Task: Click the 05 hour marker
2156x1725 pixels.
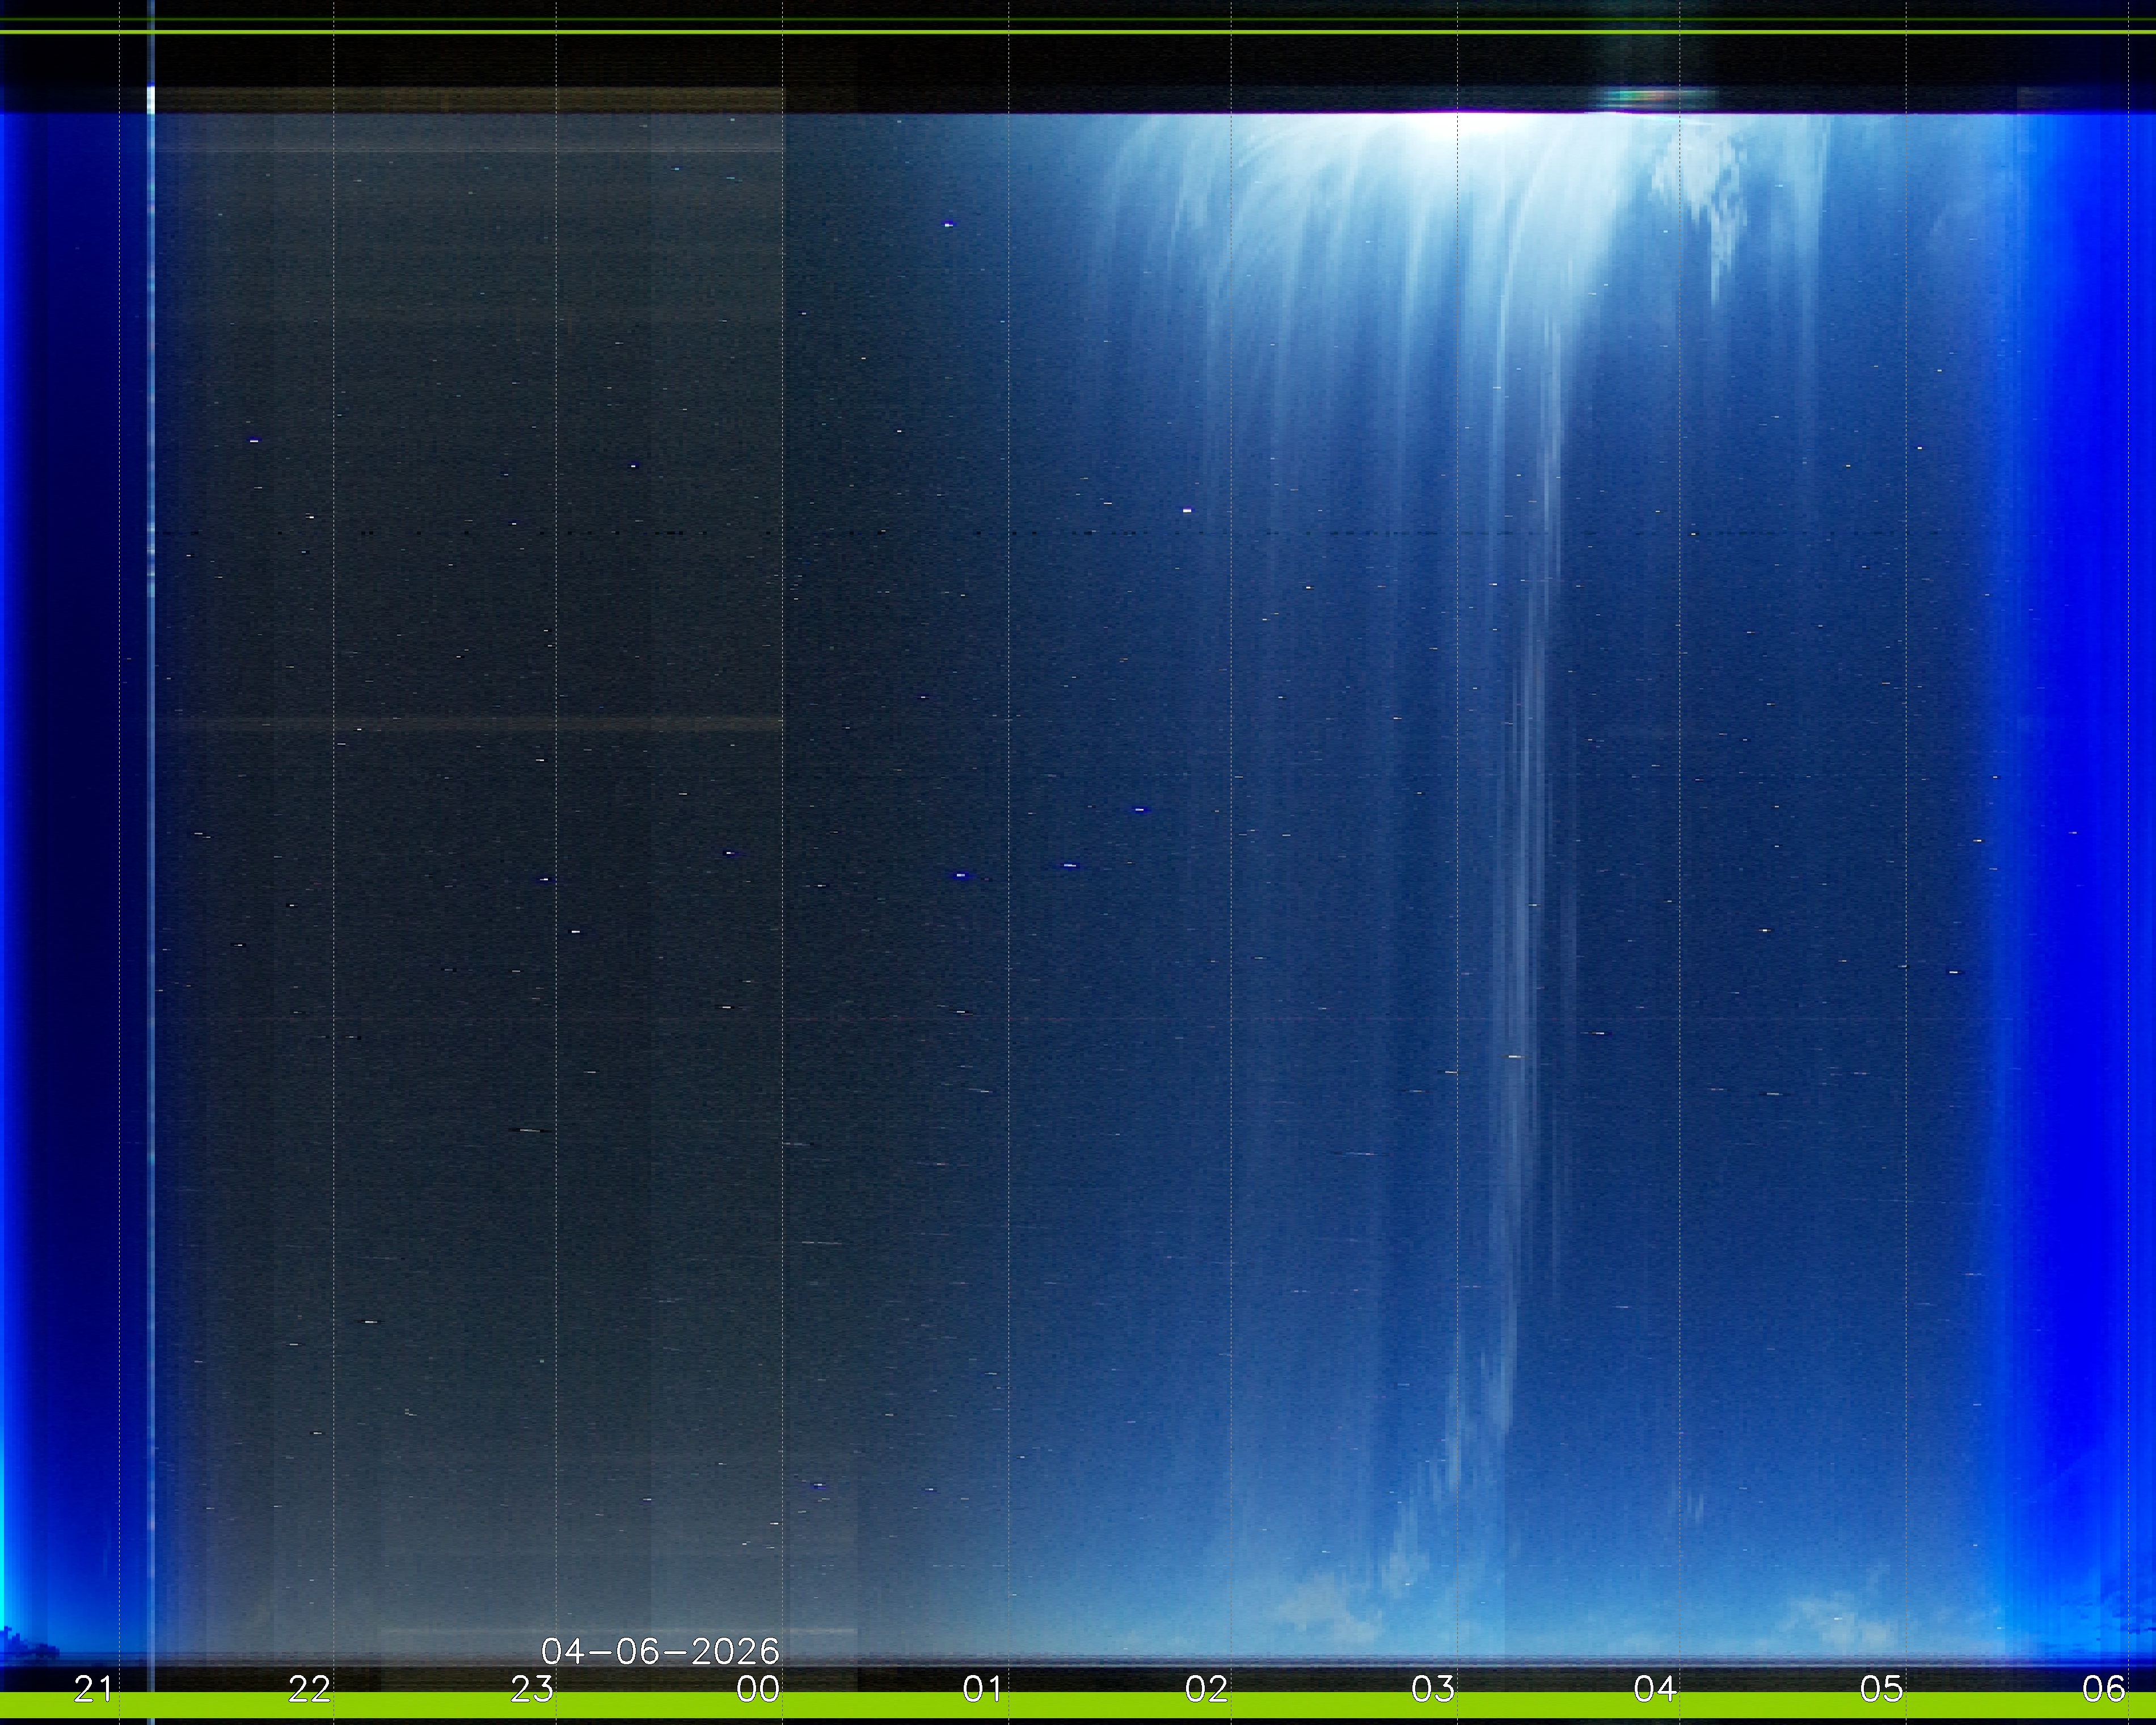Action: pos(1881,1689)
